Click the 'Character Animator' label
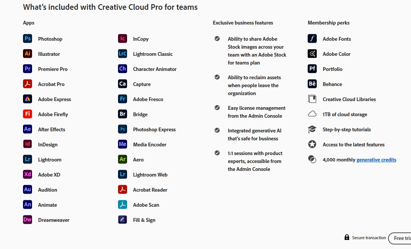This screenshot has height=249, width=411. (155, 69)
